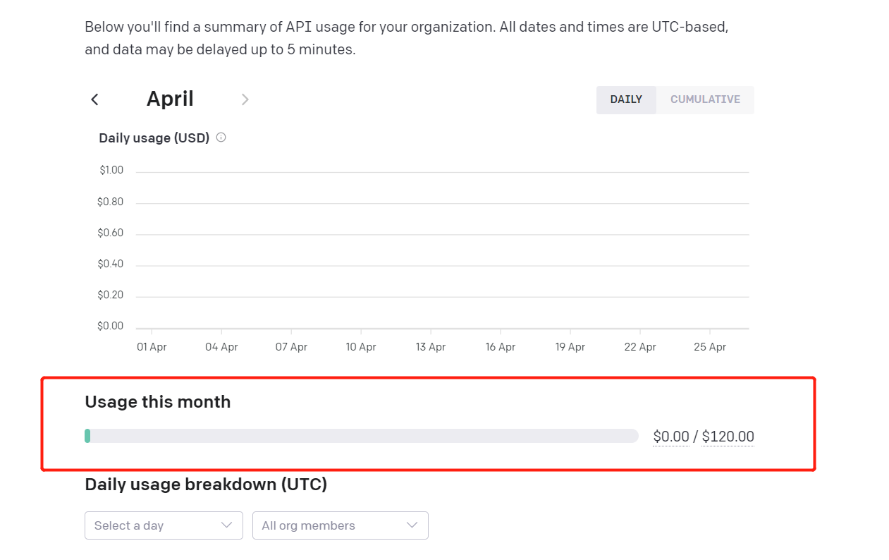Click the Daily usage (USD) chart title

tap(154, 138)
